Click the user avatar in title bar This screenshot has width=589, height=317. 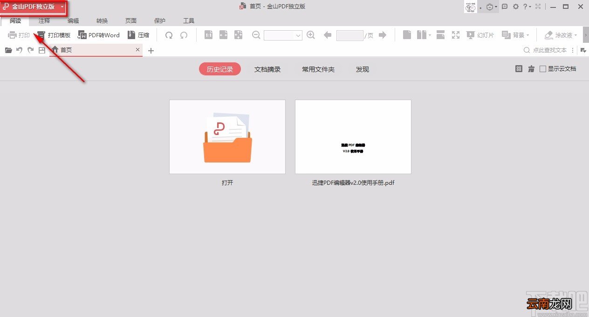click(x=471, y=7)
